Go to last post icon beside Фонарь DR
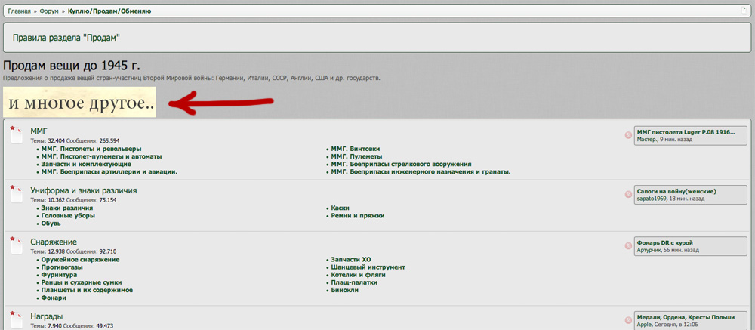 pos(628,246)
